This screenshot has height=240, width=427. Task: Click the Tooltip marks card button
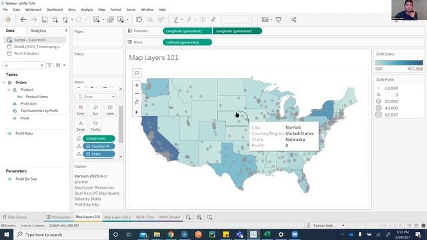[x=95, y=126]
